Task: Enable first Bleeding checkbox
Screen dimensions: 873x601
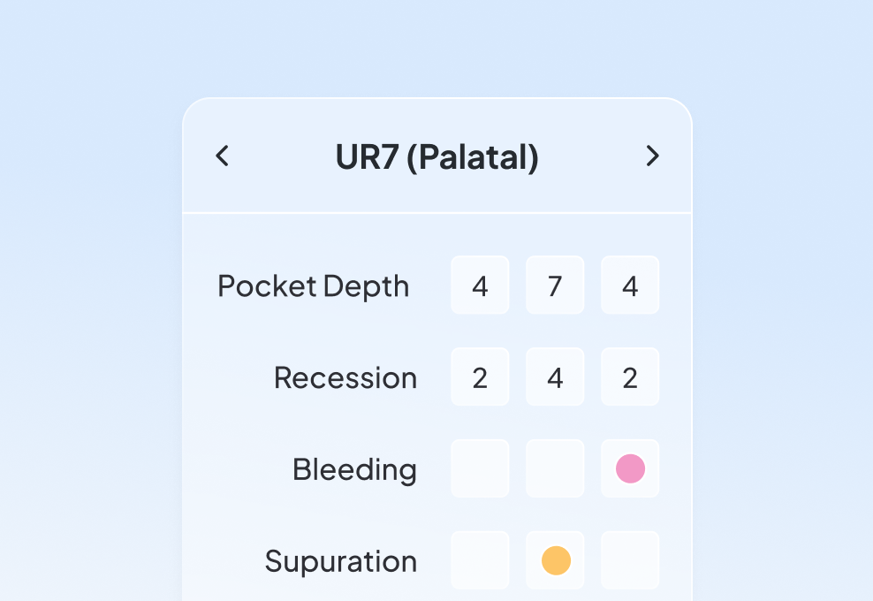Action: pos(480,468)
